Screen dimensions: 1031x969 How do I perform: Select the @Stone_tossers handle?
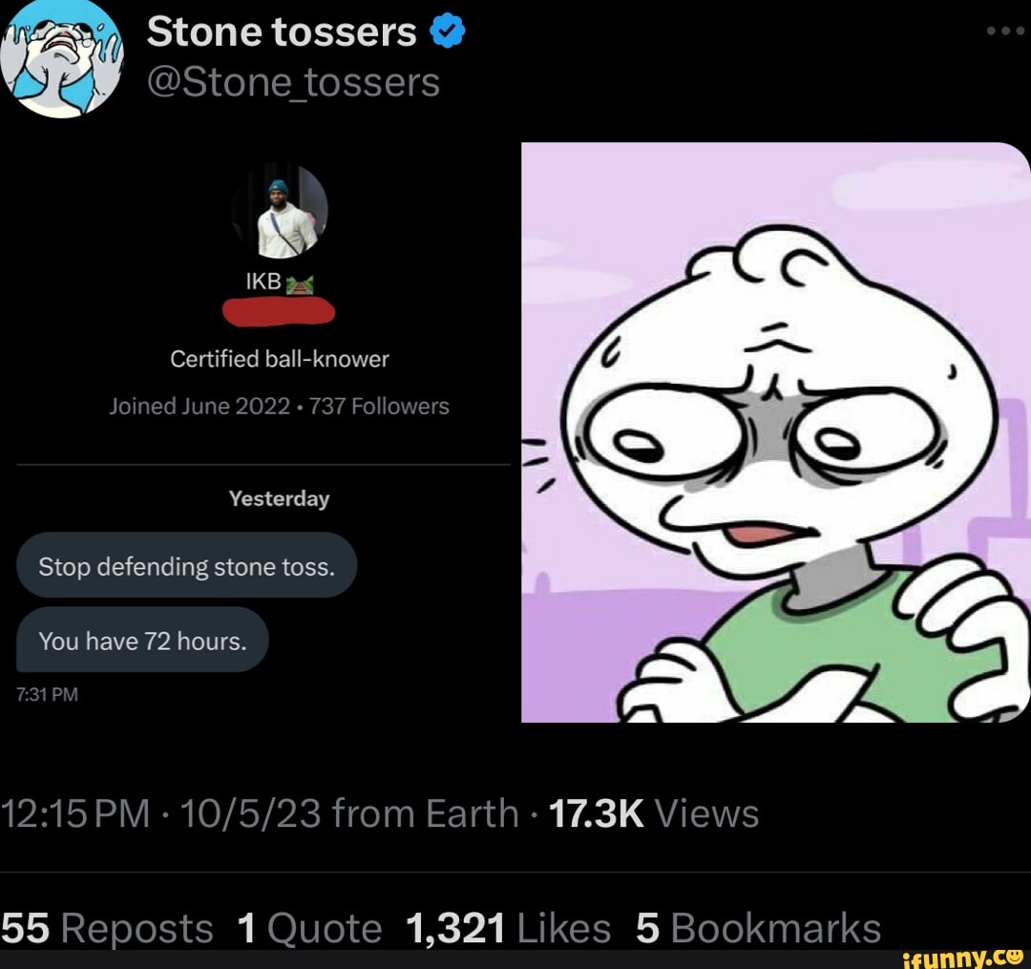293,81
